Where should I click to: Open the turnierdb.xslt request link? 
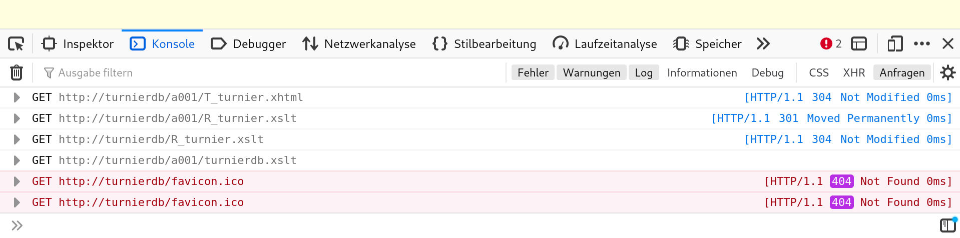click(x=178, y=160)
